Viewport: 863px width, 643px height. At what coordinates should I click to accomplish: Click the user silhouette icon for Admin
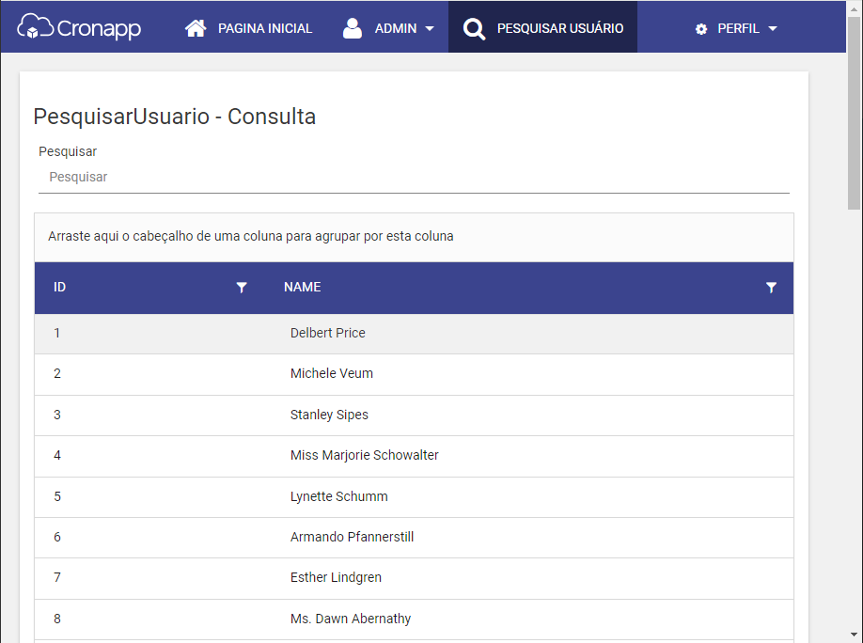click(353, 28)
